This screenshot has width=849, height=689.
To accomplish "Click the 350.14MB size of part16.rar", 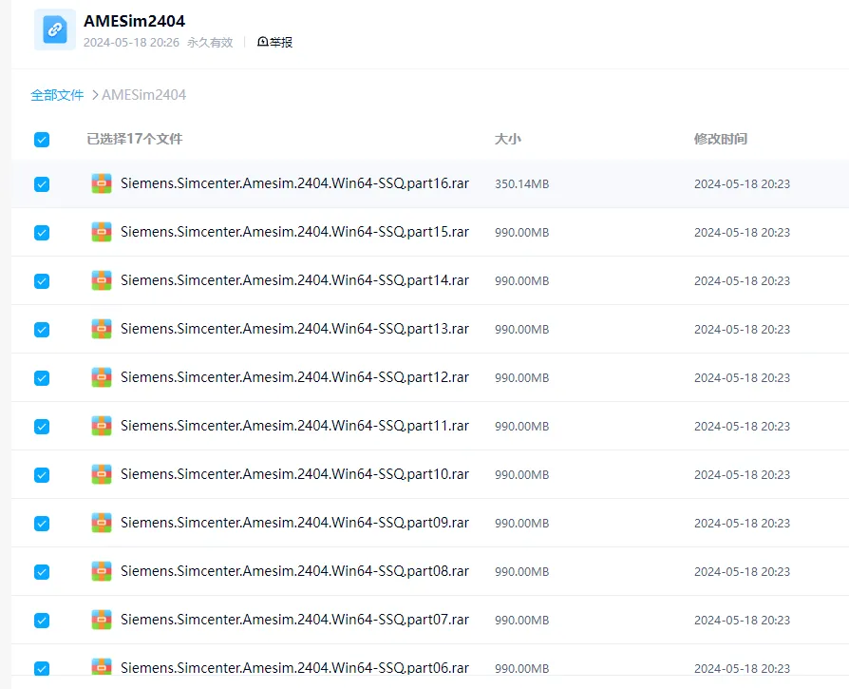I will click(x=522, y=184).
